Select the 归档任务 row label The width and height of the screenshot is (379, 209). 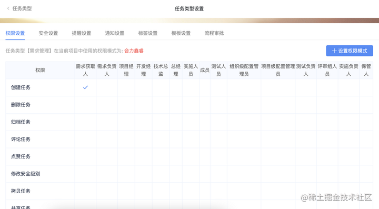[x=21, y=122]
